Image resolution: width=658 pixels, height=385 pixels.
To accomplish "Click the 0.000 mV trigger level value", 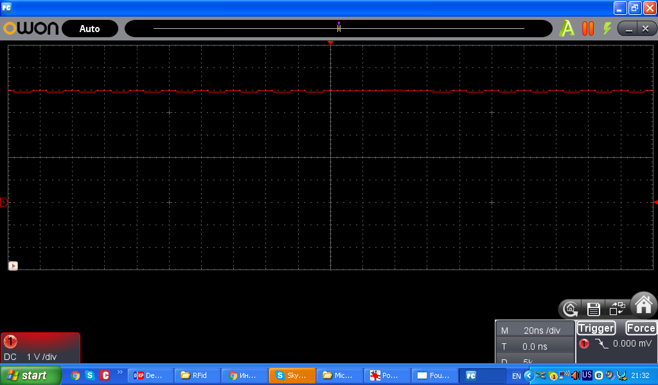I will 632,343.
